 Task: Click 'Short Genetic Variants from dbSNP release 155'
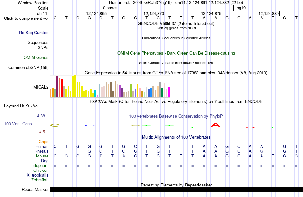[x=176, y=63]
